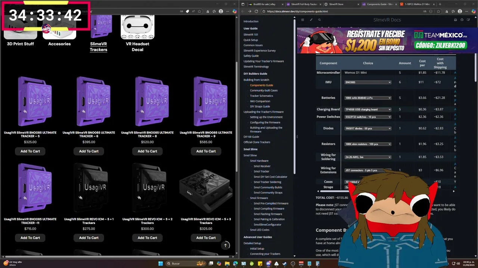Image resolution: width=478 pixels, height=268 pixels.
Task: Open the Tracker Schematics sidebar link
Action: coord(261,96)
